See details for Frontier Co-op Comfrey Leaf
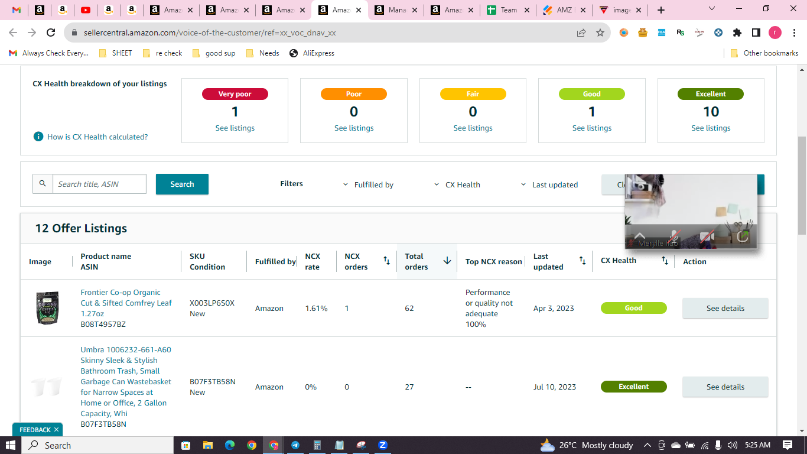 pyautogui.click(x=725, y=308)
